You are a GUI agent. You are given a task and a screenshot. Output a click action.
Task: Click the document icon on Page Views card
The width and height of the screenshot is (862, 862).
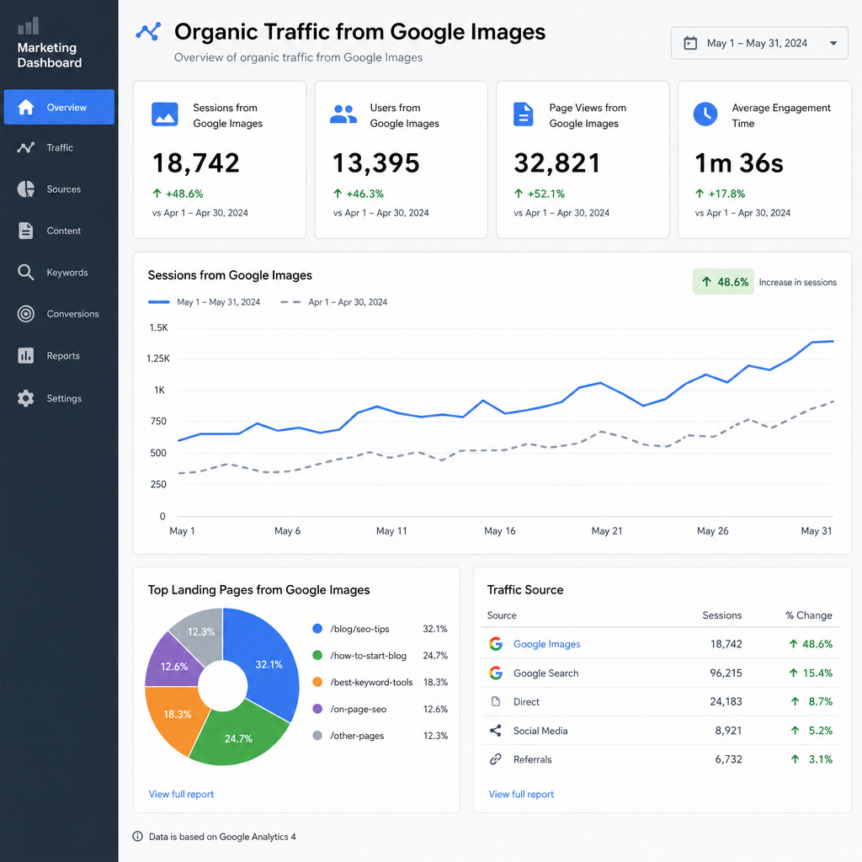tap(523, 114)
